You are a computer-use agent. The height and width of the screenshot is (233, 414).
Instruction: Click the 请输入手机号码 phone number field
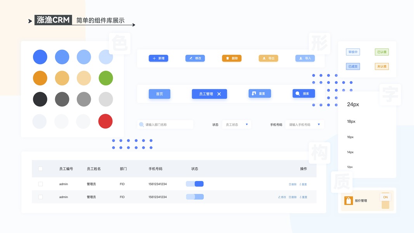(305, 124)
